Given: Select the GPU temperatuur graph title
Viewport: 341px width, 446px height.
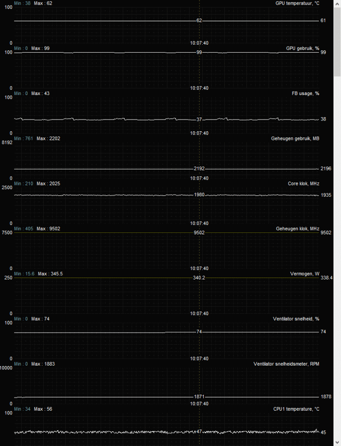Looking at the screenshot, I should coord(297,3).
